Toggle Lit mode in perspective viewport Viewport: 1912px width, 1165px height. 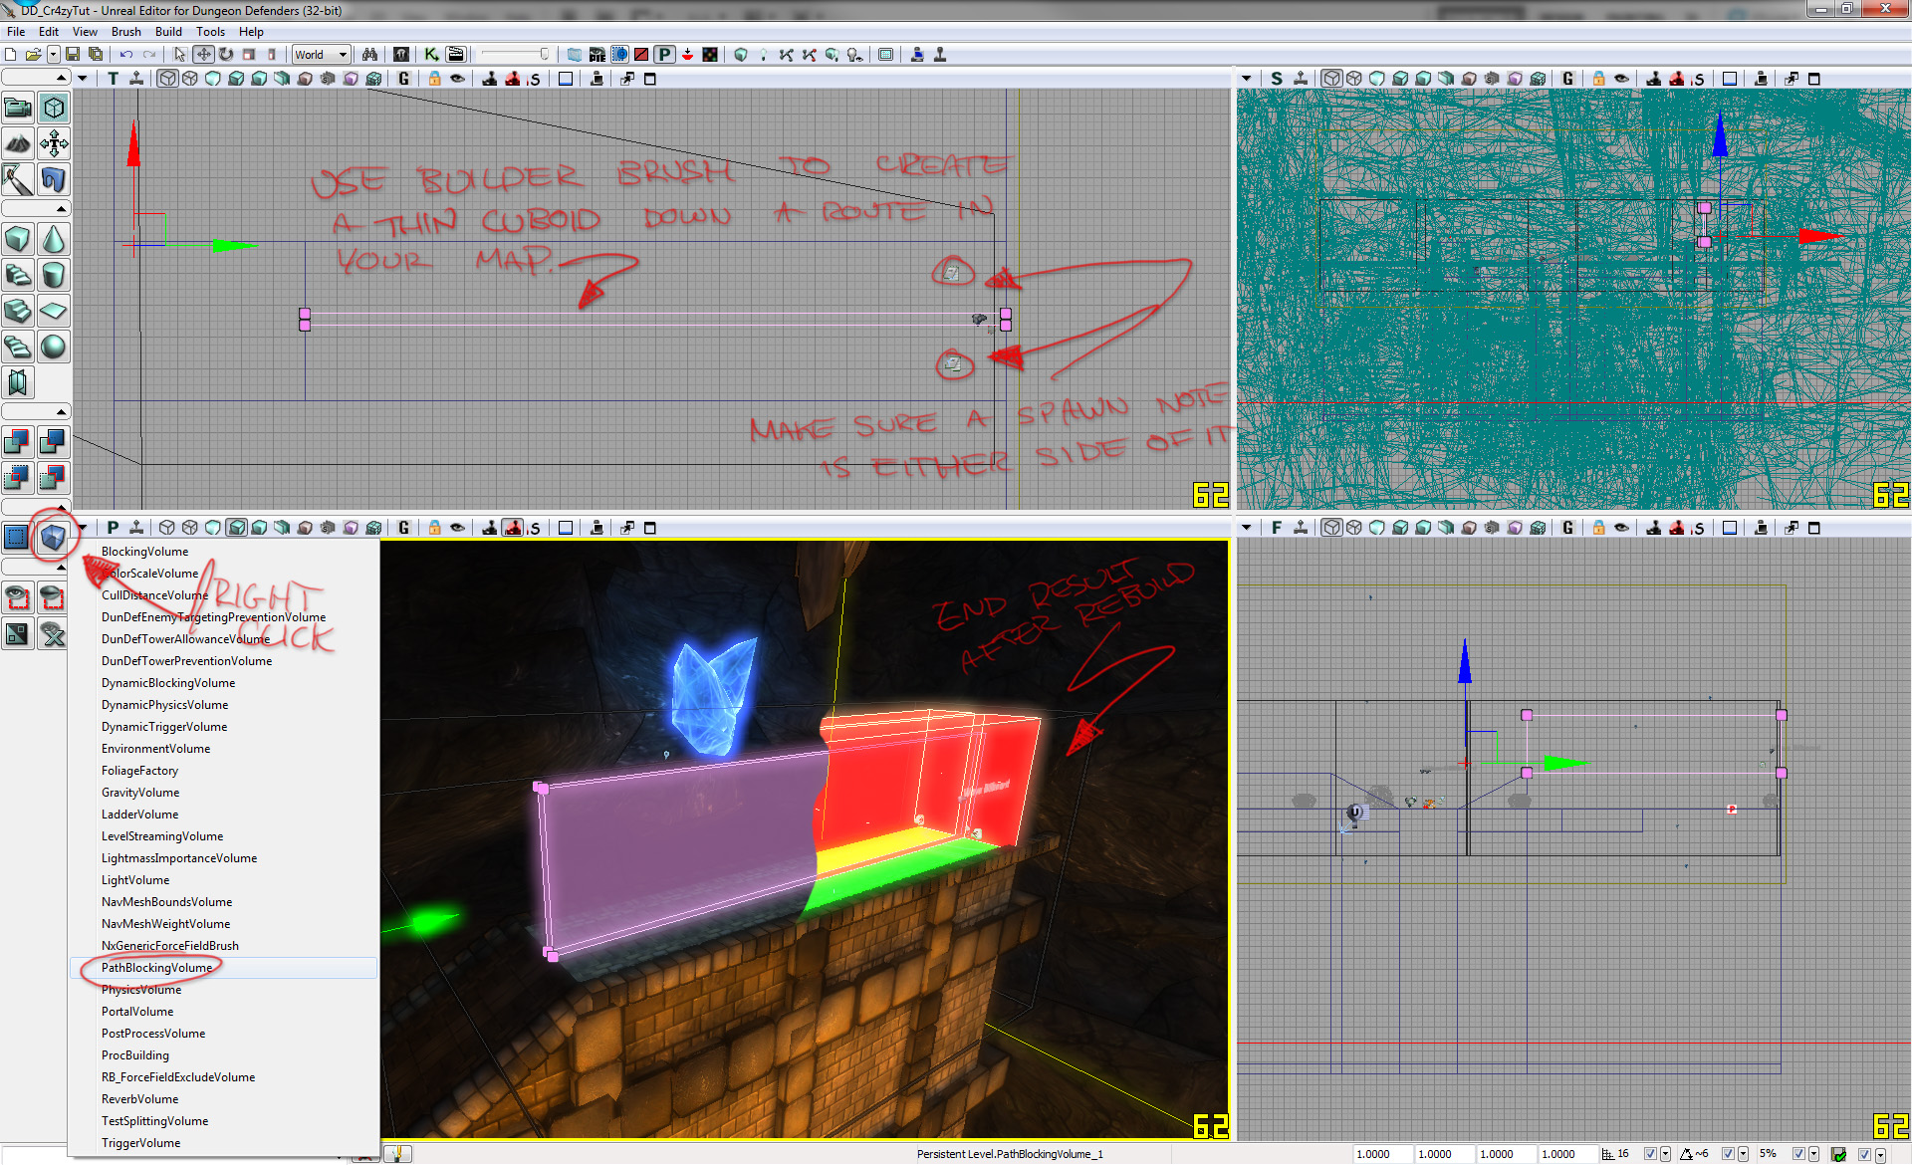236,528
